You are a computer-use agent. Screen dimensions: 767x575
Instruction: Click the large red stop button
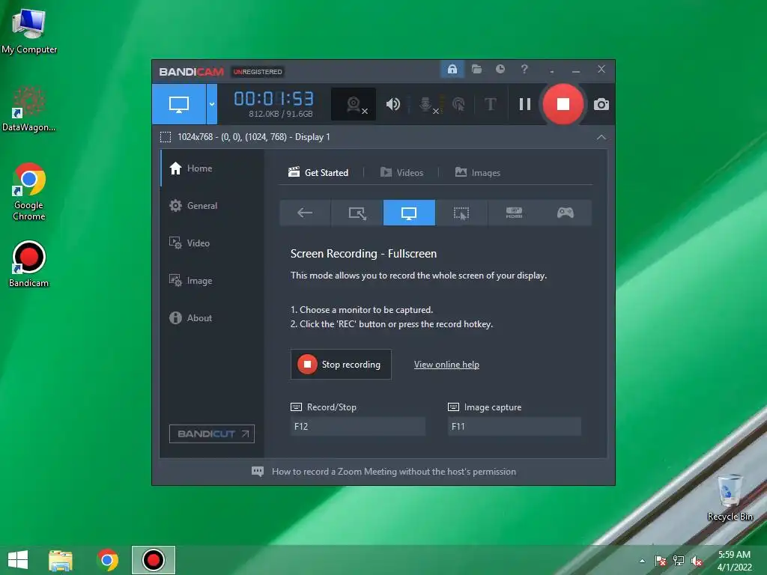click(563, 104)
